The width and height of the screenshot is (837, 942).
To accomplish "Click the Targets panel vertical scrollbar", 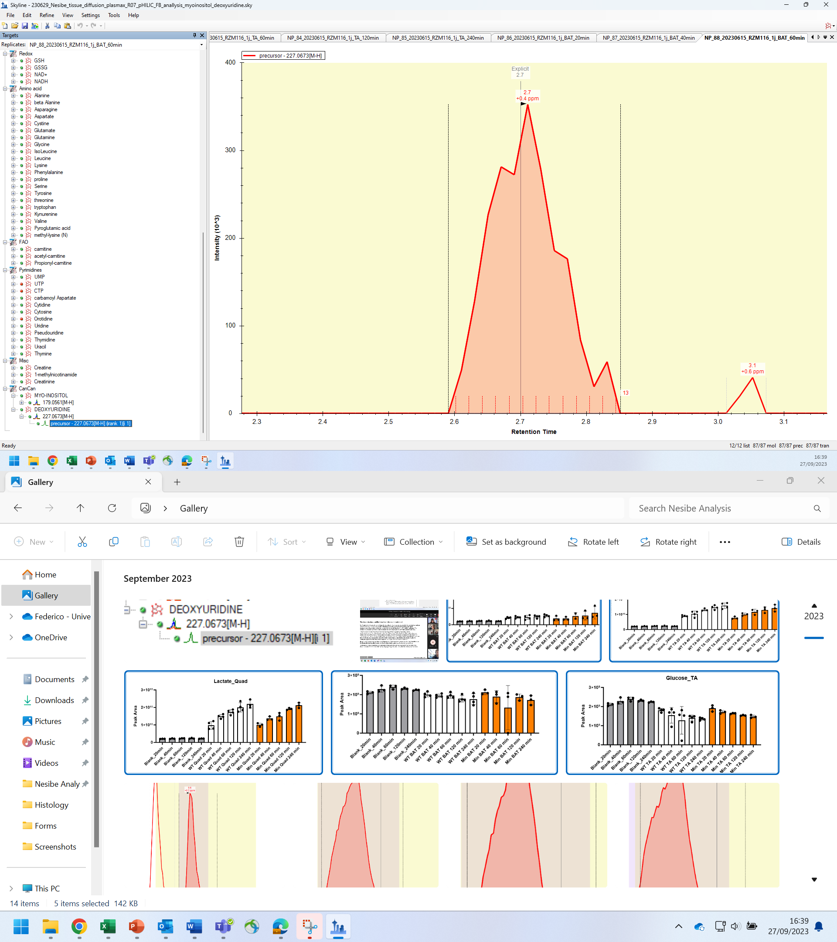I will 203,332.
